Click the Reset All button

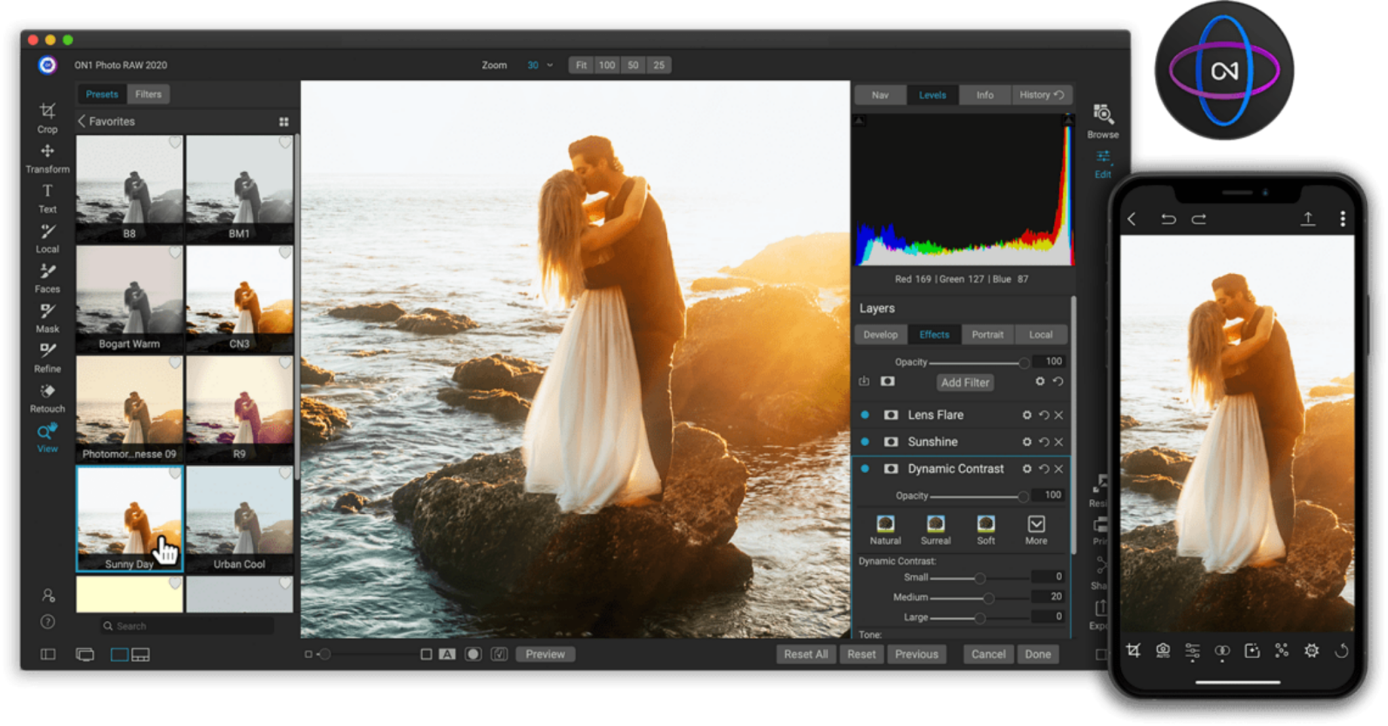pos(806,654)
